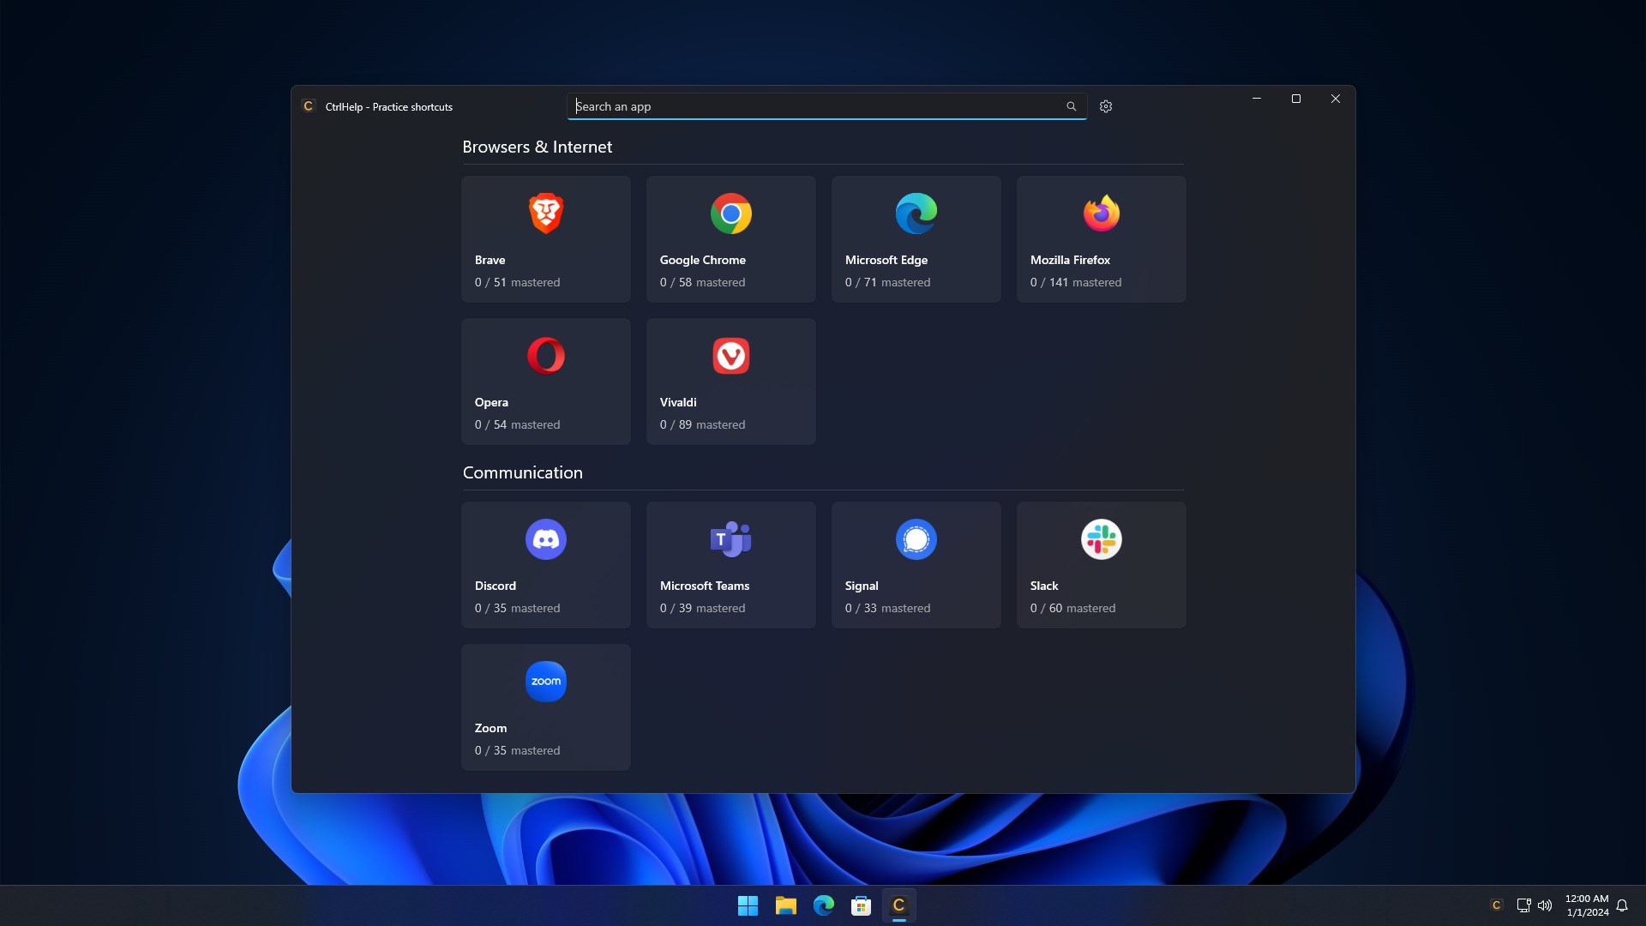Open Windows Start menu

click(x=748, y=905)
